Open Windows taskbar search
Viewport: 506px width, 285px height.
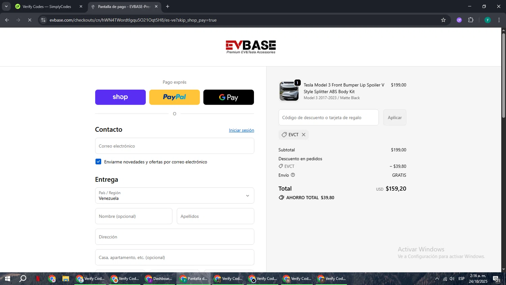coord(23,279)
